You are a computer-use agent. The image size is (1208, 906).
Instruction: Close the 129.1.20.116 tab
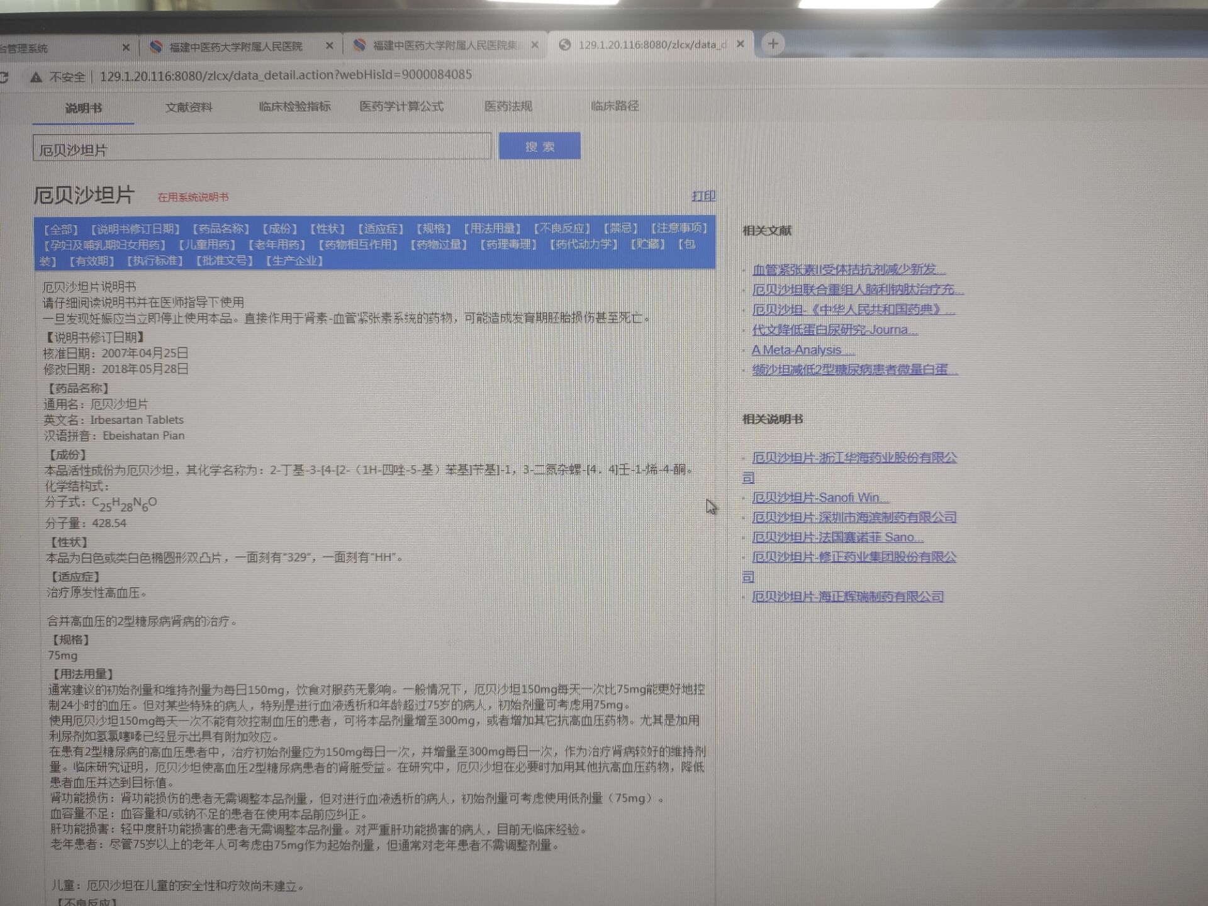(741, 44)
